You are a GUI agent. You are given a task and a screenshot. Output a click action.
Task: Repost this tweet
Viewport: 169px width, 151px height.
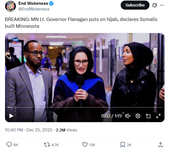(47, 145)
